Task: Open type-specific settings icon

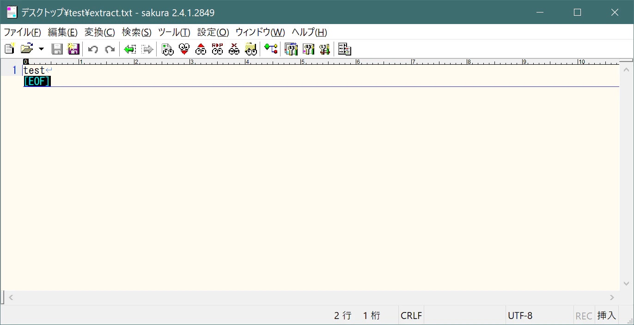Action: coord(308,49)
